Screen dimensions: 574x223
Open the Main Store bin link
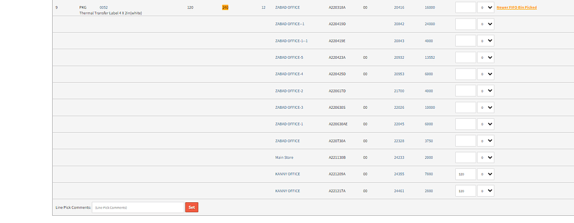(x=284, y=157)
